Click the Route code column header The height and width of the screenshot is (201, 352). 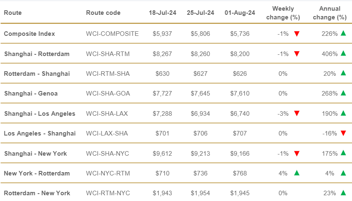tap(103, 13)
